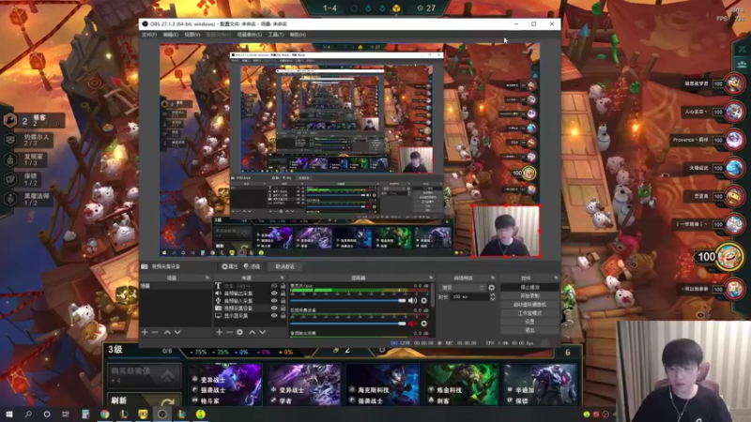Switch to OBS Studio in the taskbar
The image size is (751, 422).
pos(161,414)
